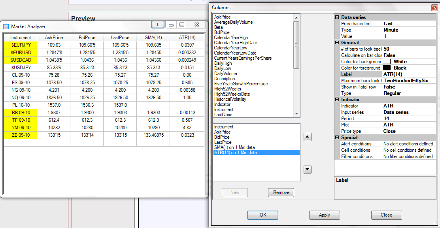Open Calculate on bar close False value

click(409, 55)
